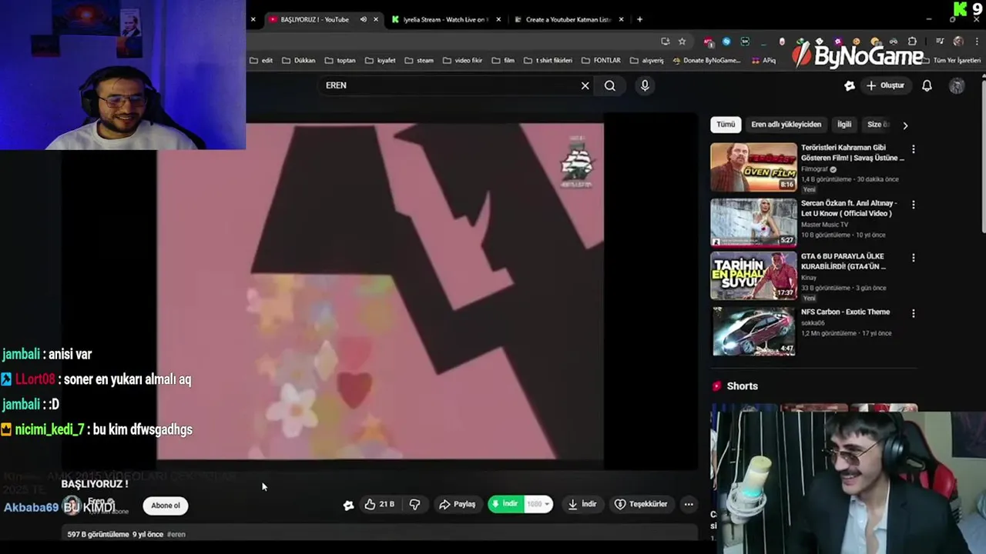
Task: Open the film bookmarks folder
Action: pos(503,60)
